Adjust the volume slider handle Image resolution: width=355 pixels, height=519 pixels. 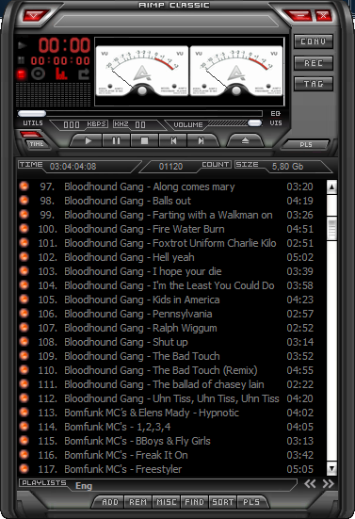point(254,123)
